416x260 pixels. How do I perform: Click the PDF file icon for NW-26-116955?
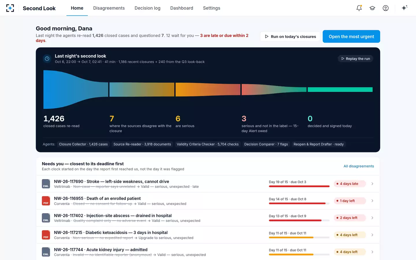[46, 201]
